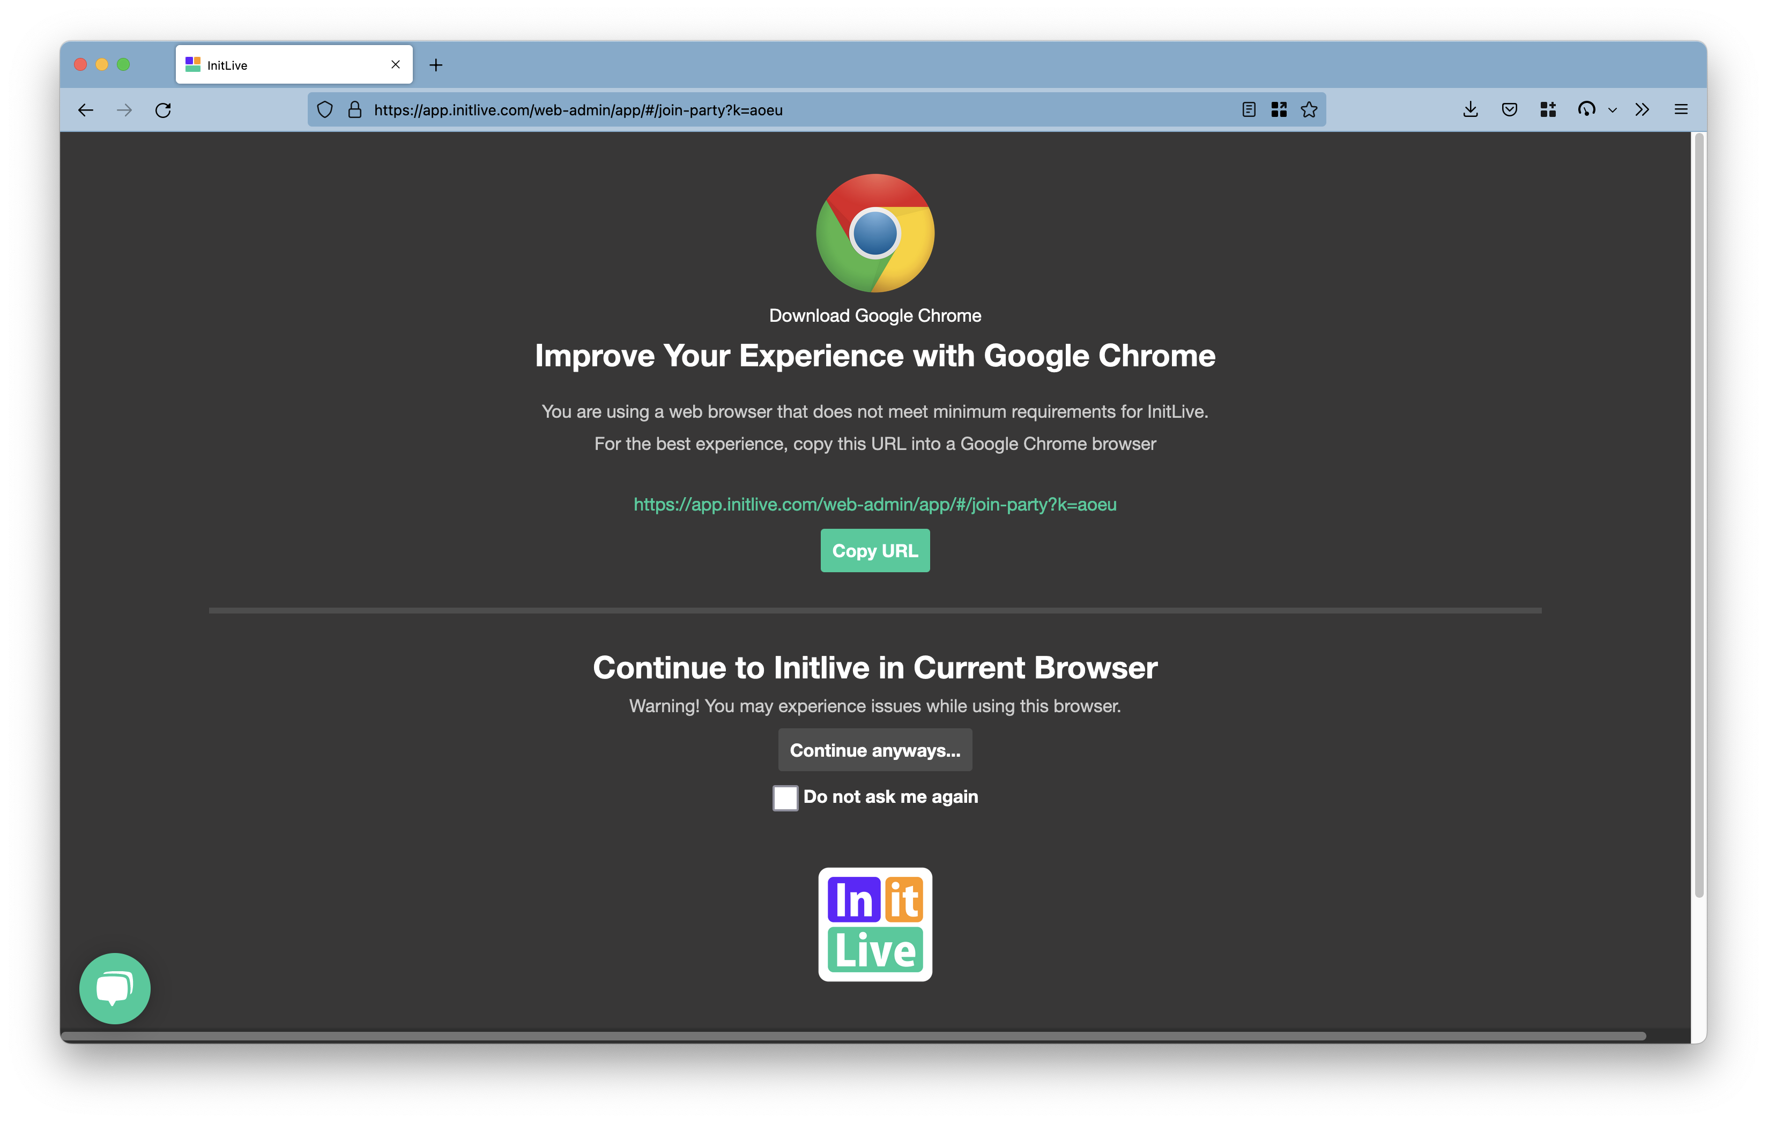Show more toolbar tools via double chevron
Screen dimensions: 1767x1123
point(1642,110)
